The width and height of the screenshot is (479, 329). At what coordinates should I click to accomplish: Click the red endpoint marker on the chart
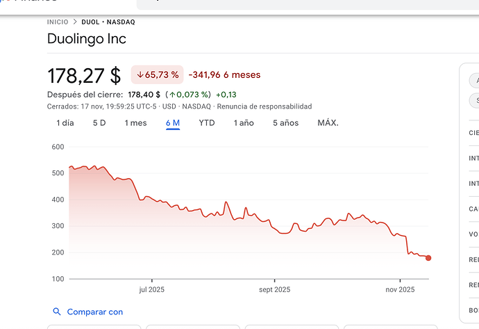pos(428,258)
